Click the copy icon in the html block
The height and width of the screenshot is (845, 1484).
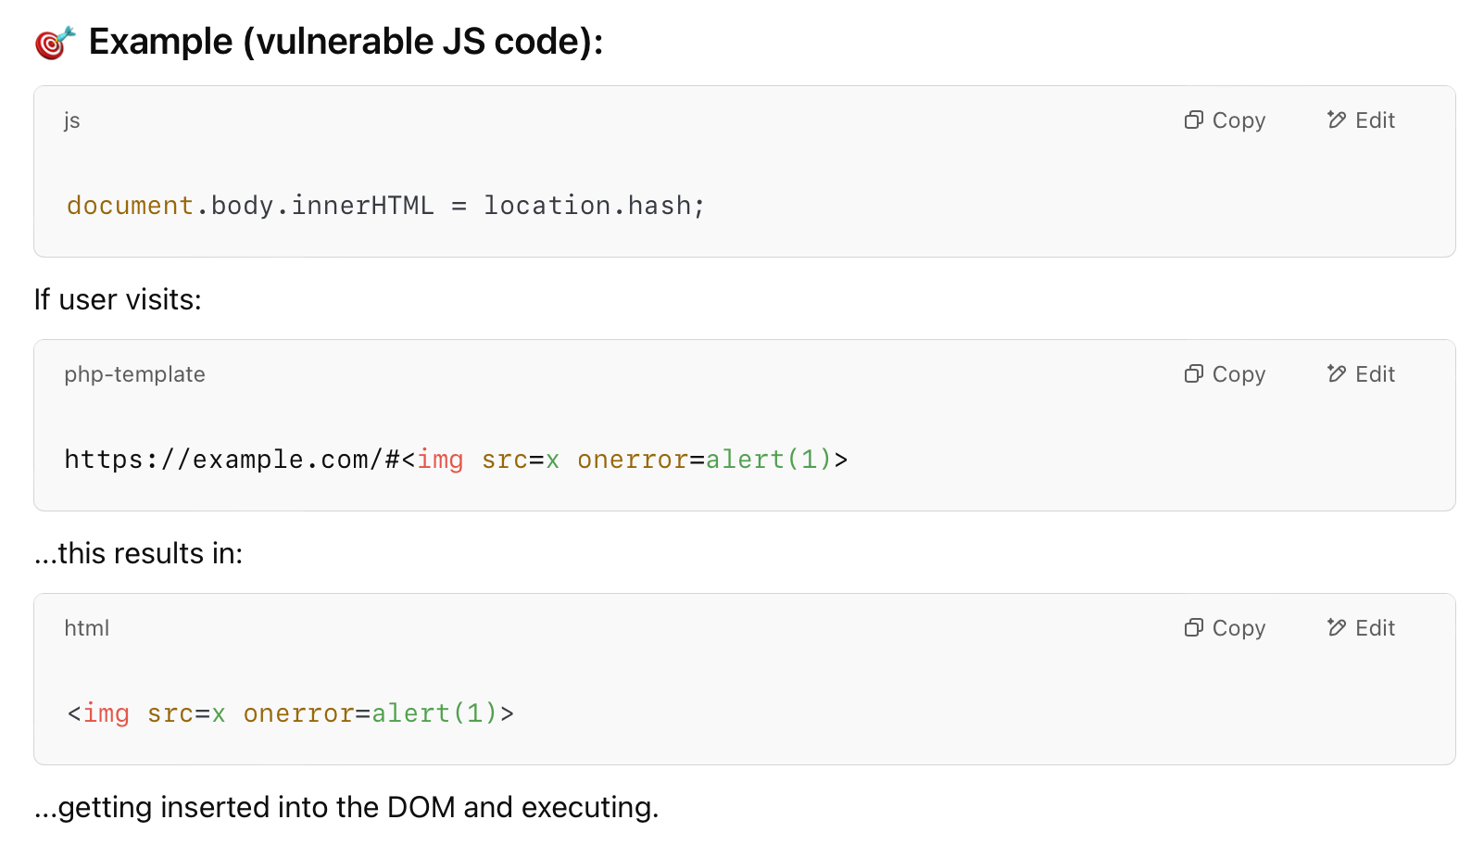(1193, 628)
